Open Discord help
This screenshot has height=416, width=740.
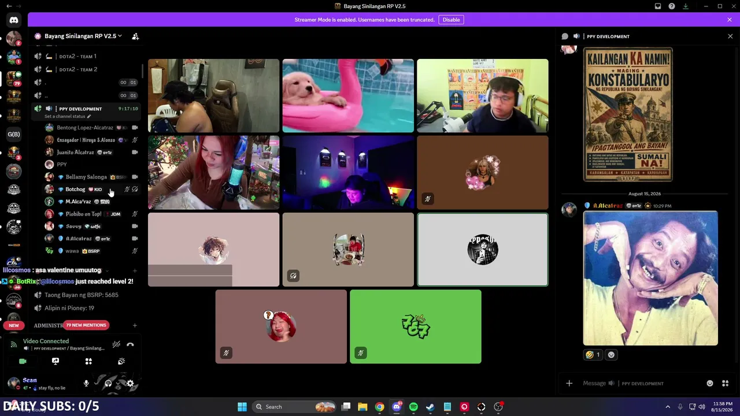click(672, 6)
